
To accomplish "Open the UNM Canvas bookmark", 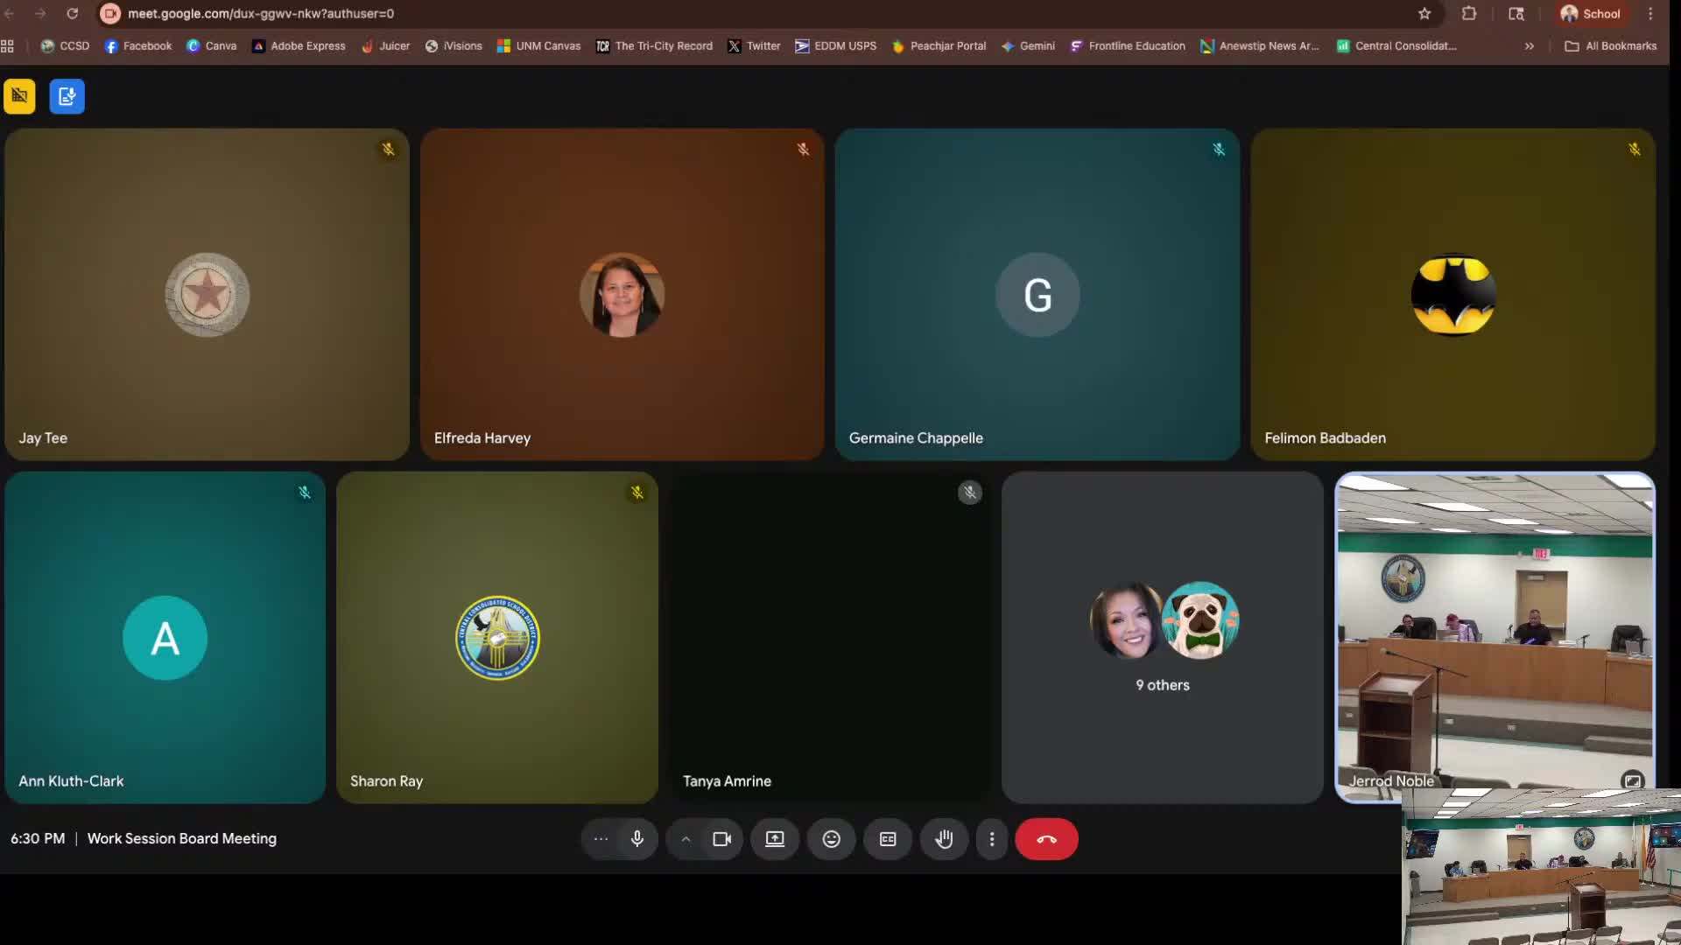I will pos(538,46).
